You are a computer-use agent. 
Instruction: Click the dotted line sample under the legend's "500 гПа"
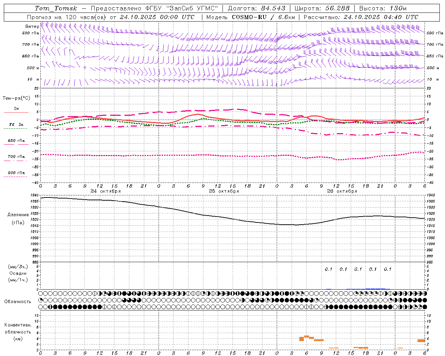(15, 177)
